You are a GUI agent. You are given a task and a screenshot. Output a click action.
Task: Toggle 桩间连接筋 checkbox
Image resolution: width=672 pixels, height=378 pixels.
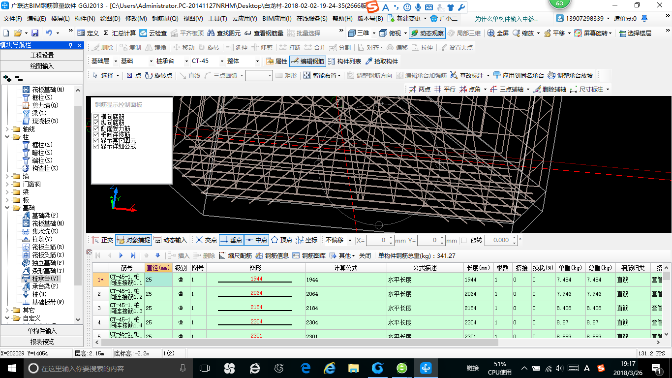[96, 134]
